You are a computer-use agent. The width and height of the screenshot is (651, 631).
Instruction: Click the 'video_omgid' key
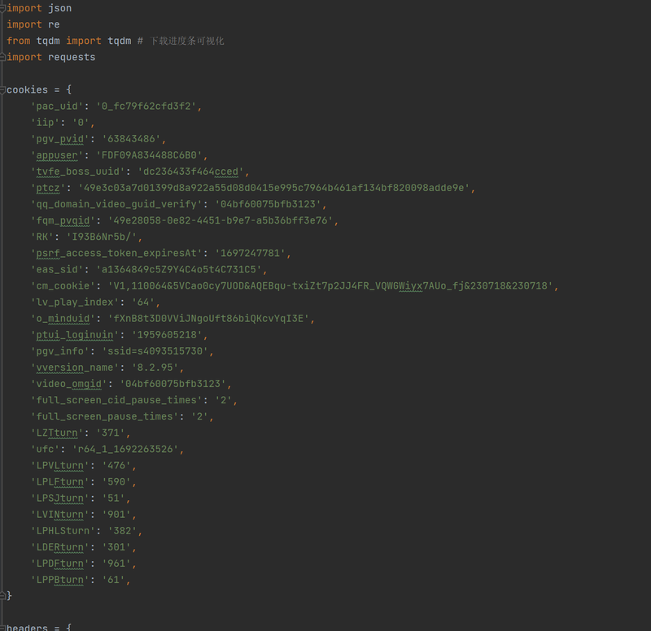click(69, 384)
